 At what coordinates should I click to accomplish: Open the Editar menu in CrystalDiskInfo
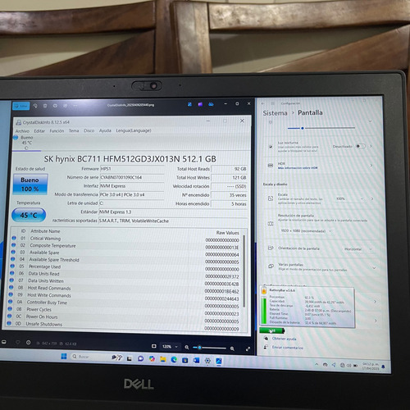(x=39, y=131)
